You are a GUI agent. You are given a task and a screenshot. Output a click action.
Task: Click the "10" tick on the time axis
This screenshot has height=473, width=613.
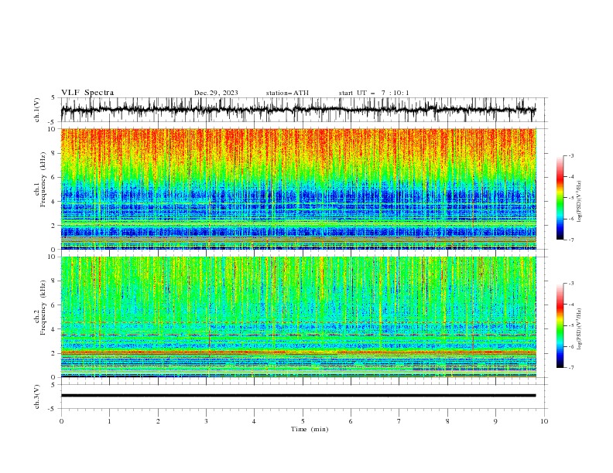tap(544, 421)
